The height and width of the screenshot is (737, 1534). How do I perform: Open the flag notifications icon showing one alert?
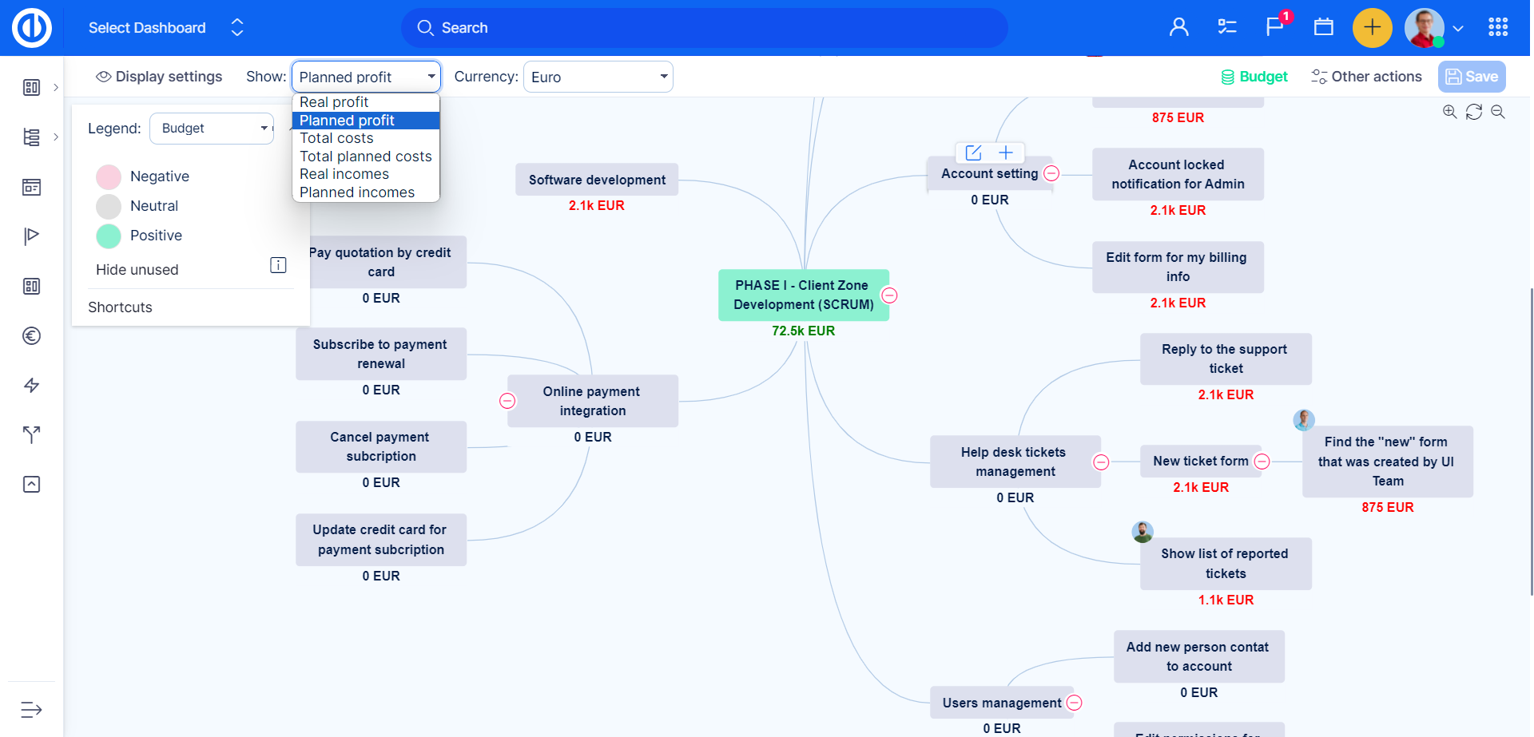pos(1274,27)
